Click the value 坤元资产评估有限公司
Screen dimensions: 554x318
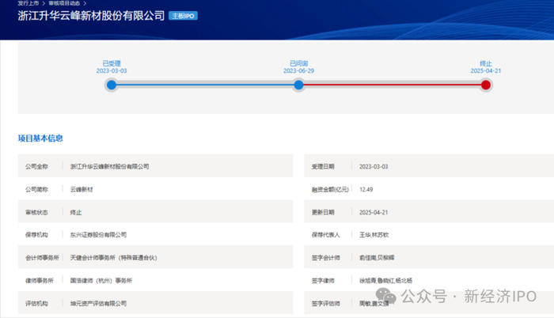click(98, 304)
